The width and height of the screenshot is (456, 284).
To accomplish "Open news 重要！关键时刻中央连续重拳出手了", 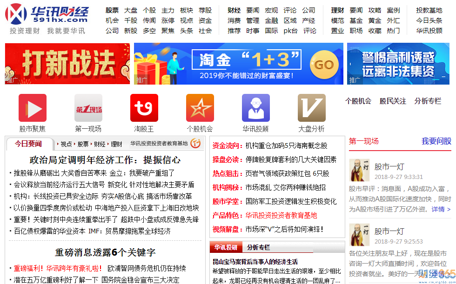I will 66,219.
